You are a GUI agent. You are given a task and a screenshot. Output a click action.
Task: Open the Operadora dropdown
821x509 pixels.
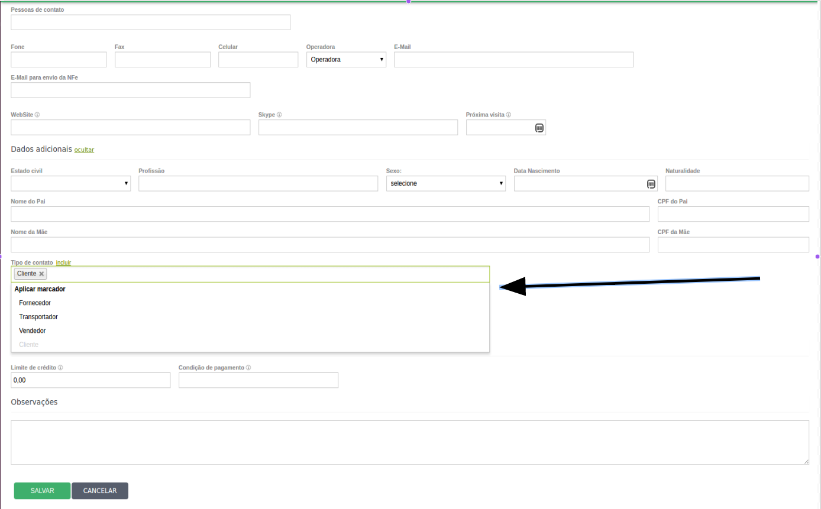pos(346,60)
